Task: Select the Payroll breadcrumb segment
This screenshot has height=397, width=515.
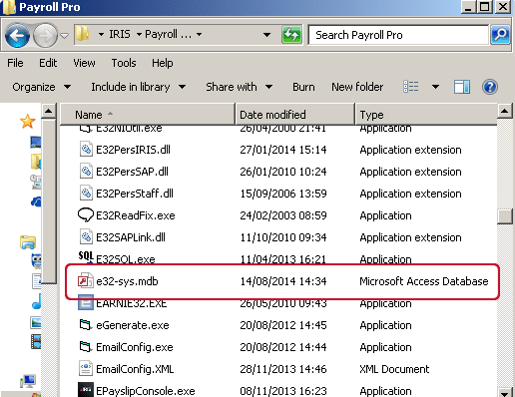Action: tap(168, 34)
